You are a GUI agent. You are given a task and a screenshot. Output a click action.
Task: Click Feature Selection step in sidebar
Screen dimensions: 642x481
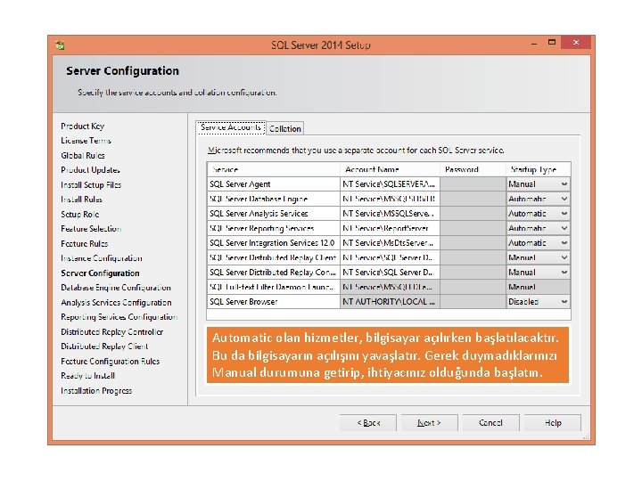pyautogui.click(x=91, y=229)
